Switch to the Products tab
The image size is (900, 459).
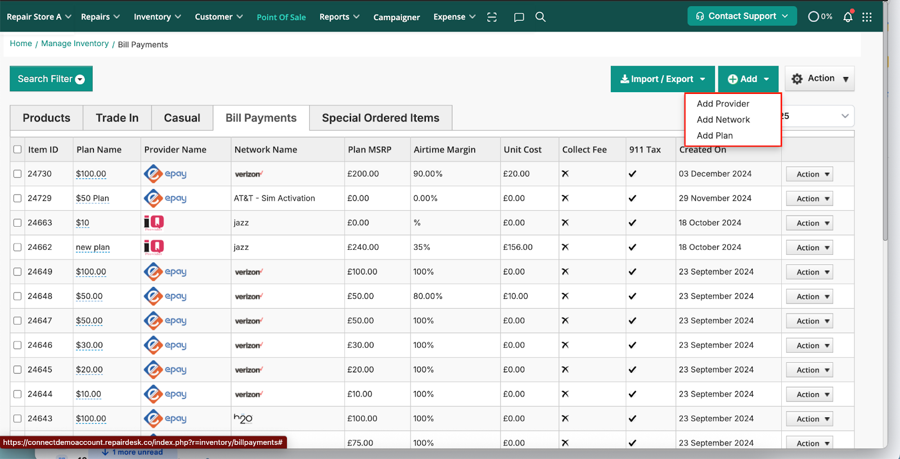47,118
